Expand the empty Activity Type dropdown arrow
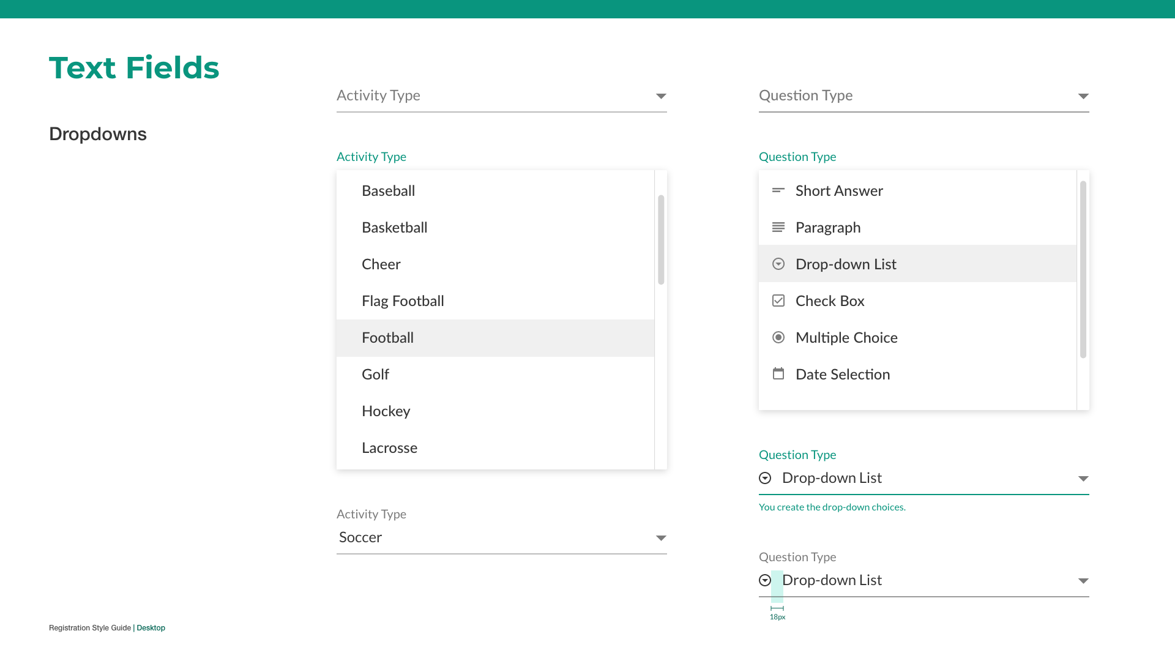The height and width of the screenshot is (661, 1175). click(660, 96)
